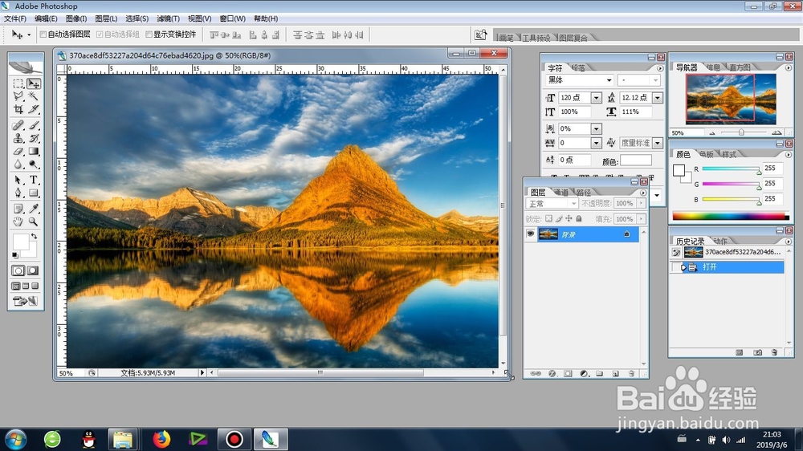Switch to the 路径 tab

pyautogui.click(x=584, y=193)
